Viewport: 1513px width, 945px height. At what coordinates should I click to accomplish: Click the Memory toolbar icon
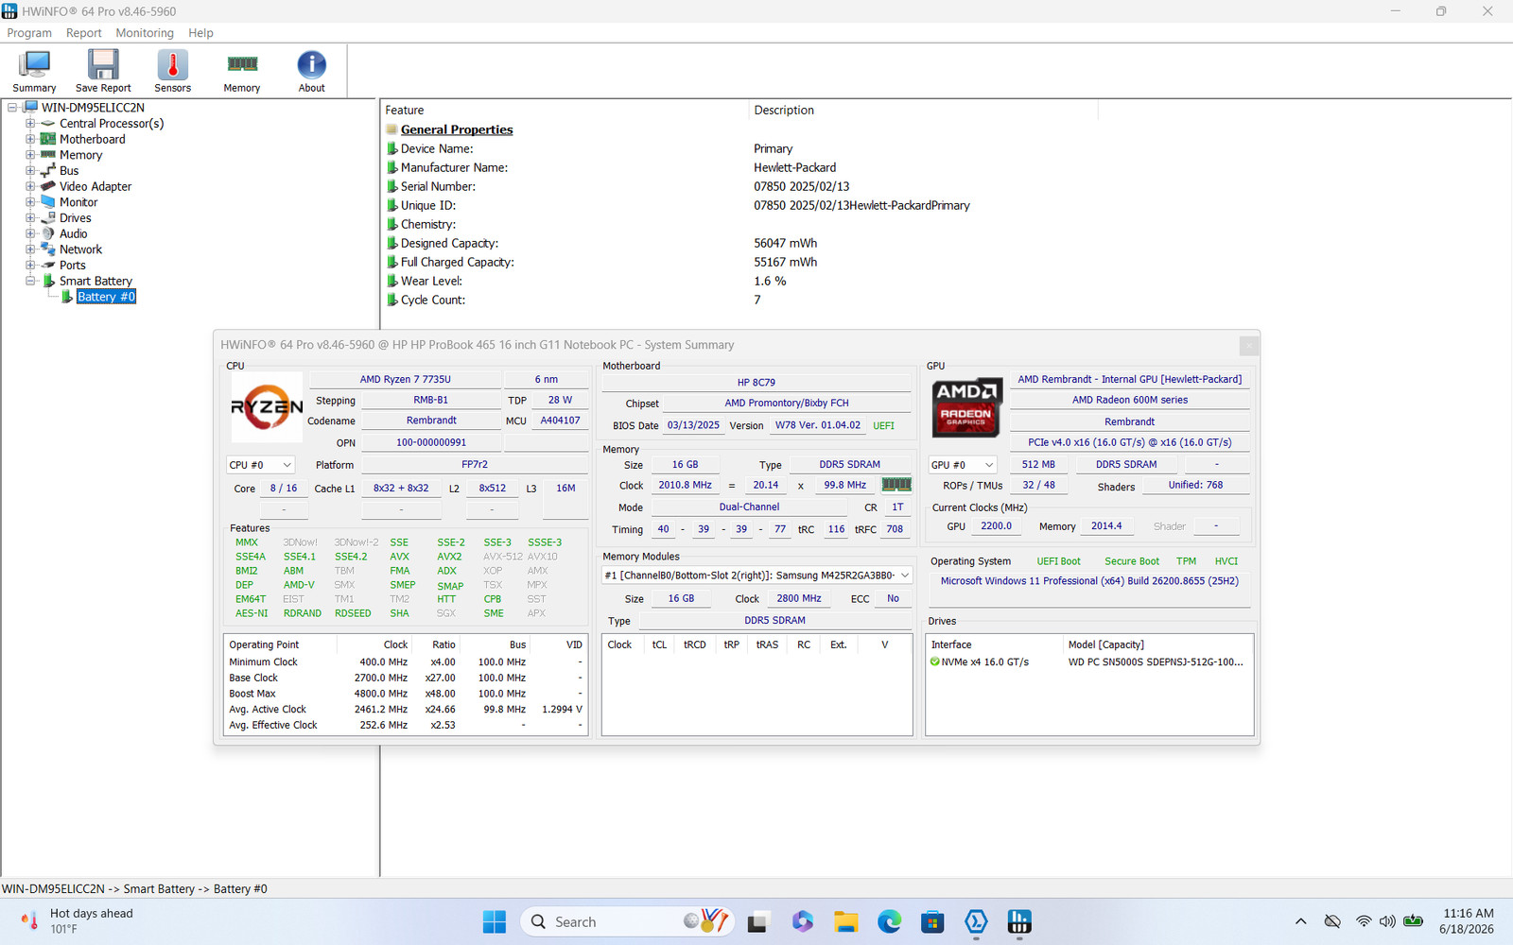242,71
